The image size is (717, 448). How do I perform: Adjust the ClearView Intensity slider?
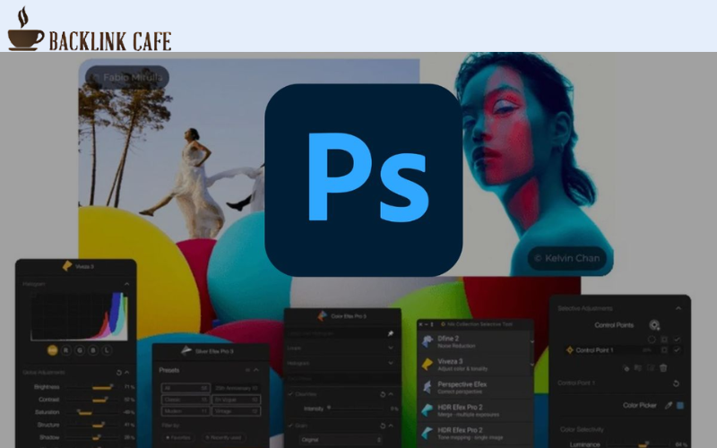coord(355,409)
